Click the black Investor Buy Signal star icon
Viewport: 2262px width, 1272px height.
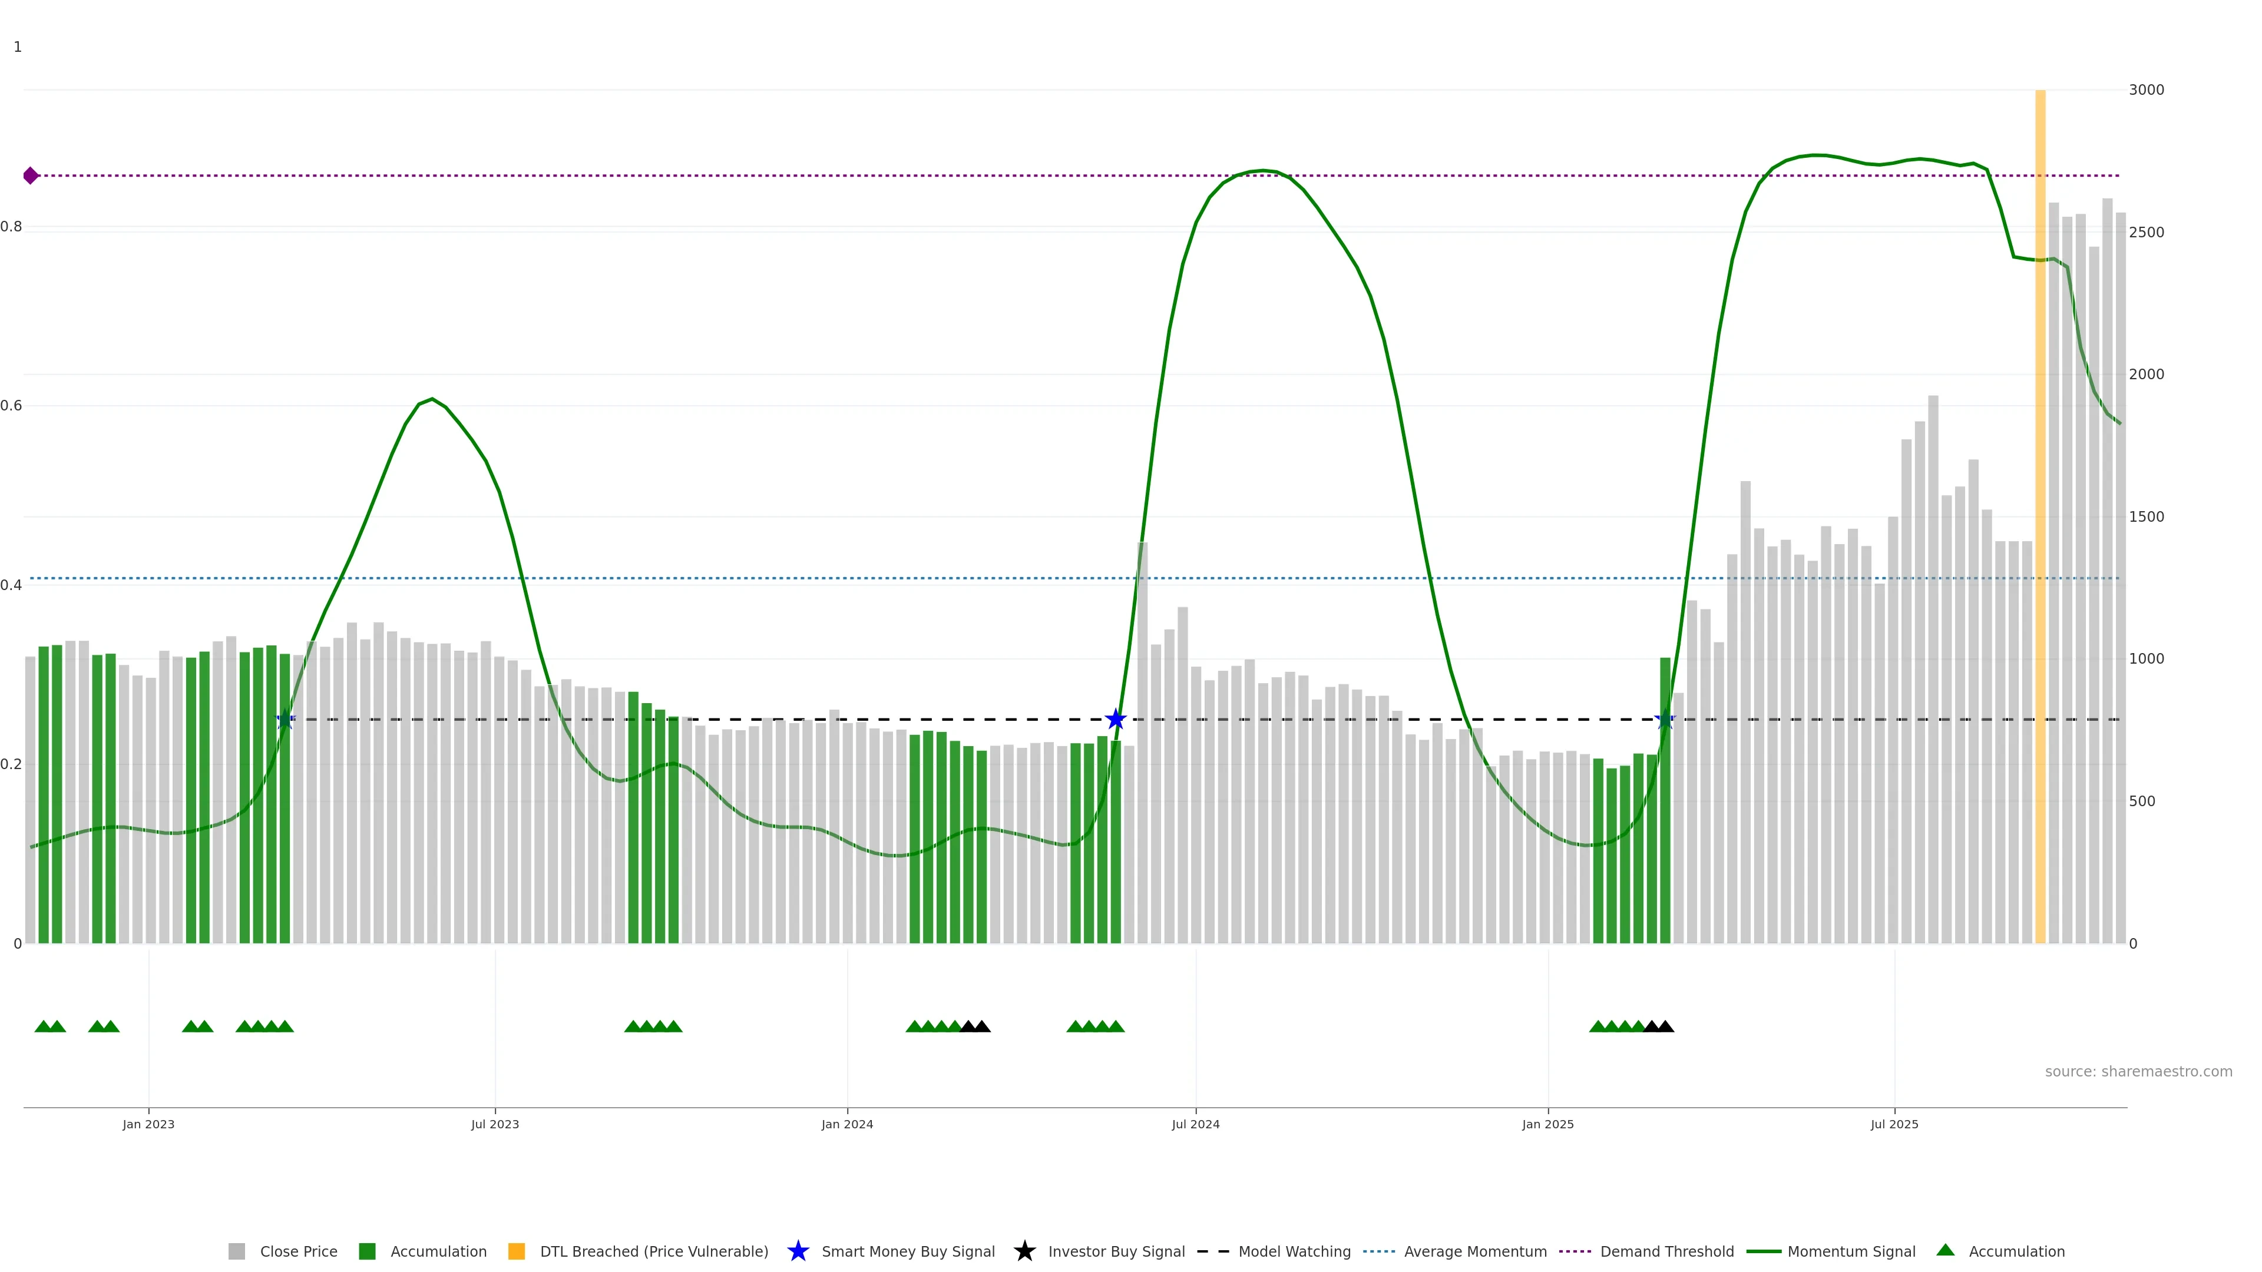click(x=1024, y=1251)
